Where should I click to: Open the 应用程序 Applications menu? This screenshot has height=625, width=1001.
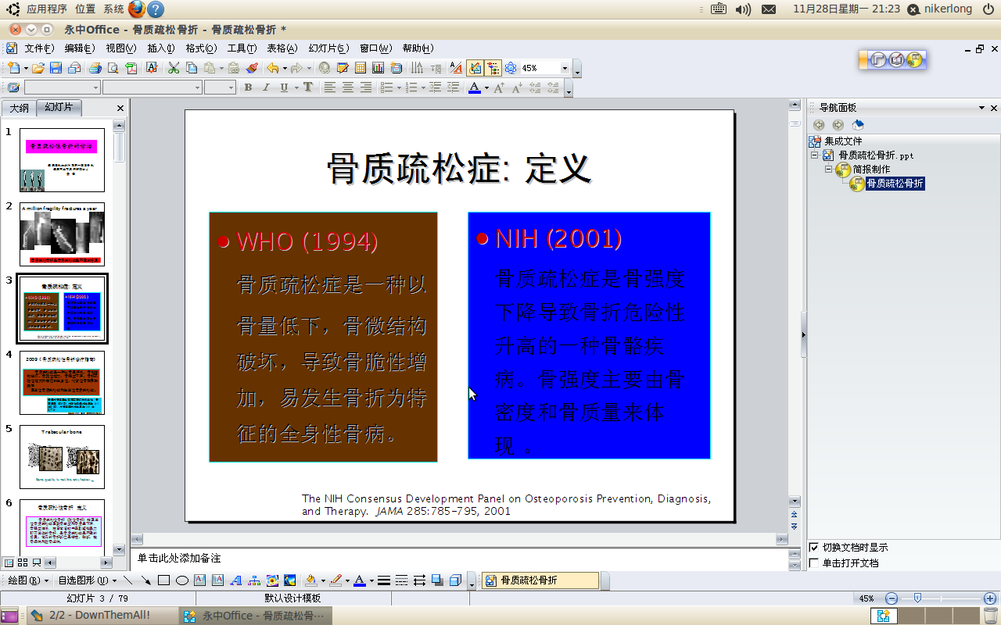pos(47,9)
